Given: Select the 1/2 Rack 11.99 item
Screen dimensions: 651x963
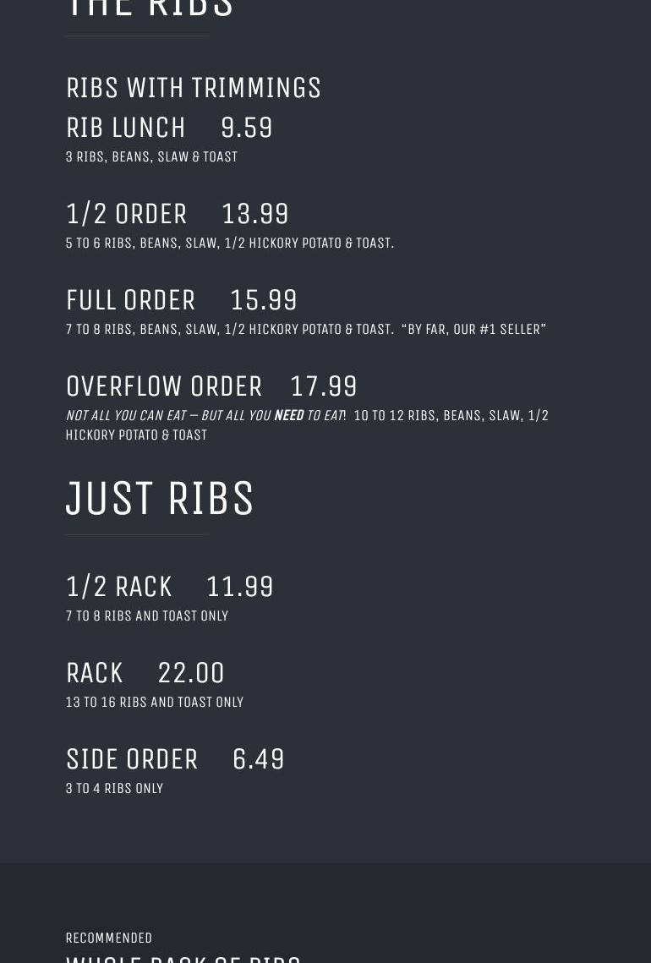Looking at the screenshot, I should click(170, 587).
